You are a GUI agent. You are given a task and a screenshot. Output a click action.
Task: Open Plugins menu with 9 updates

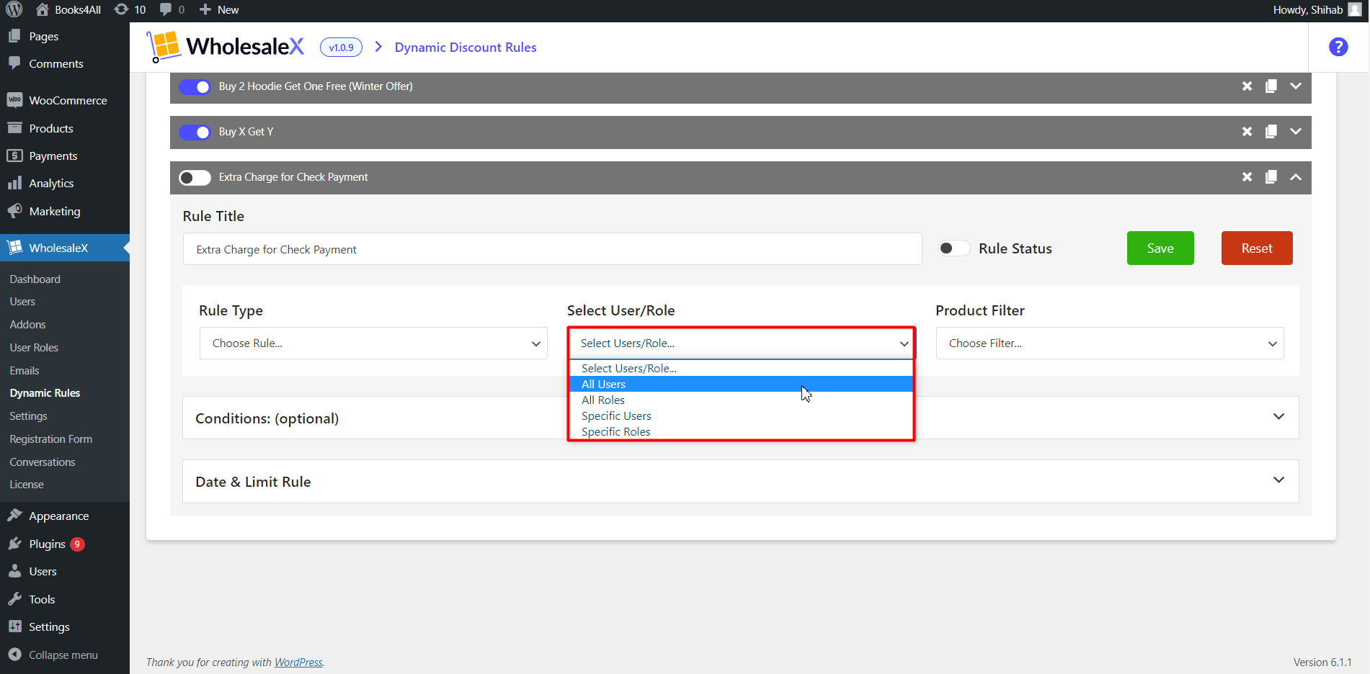(65, 544)
